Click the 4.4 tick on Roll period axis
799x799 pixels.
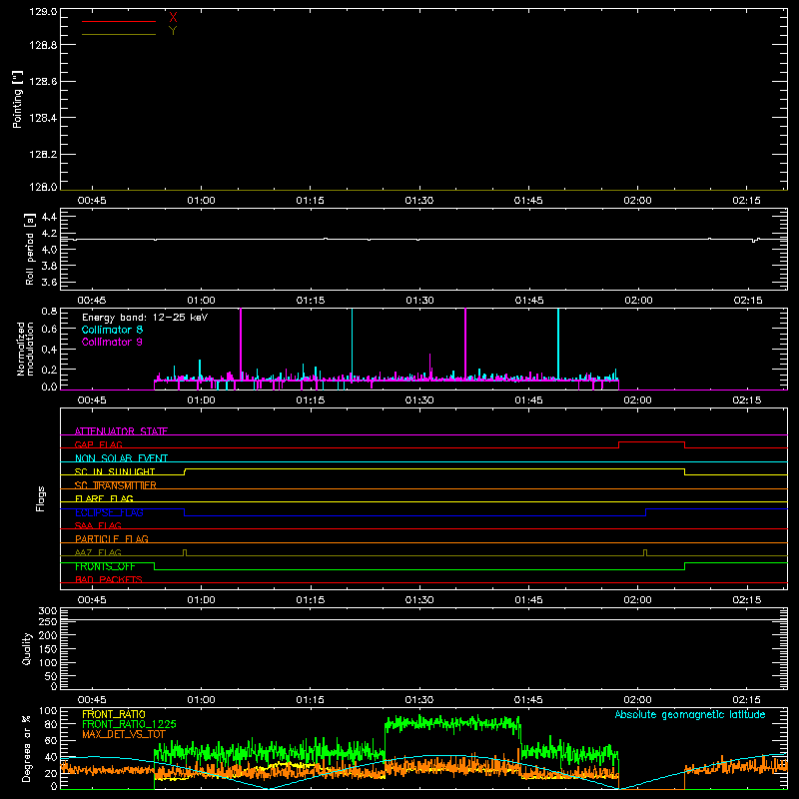(49, 217)
